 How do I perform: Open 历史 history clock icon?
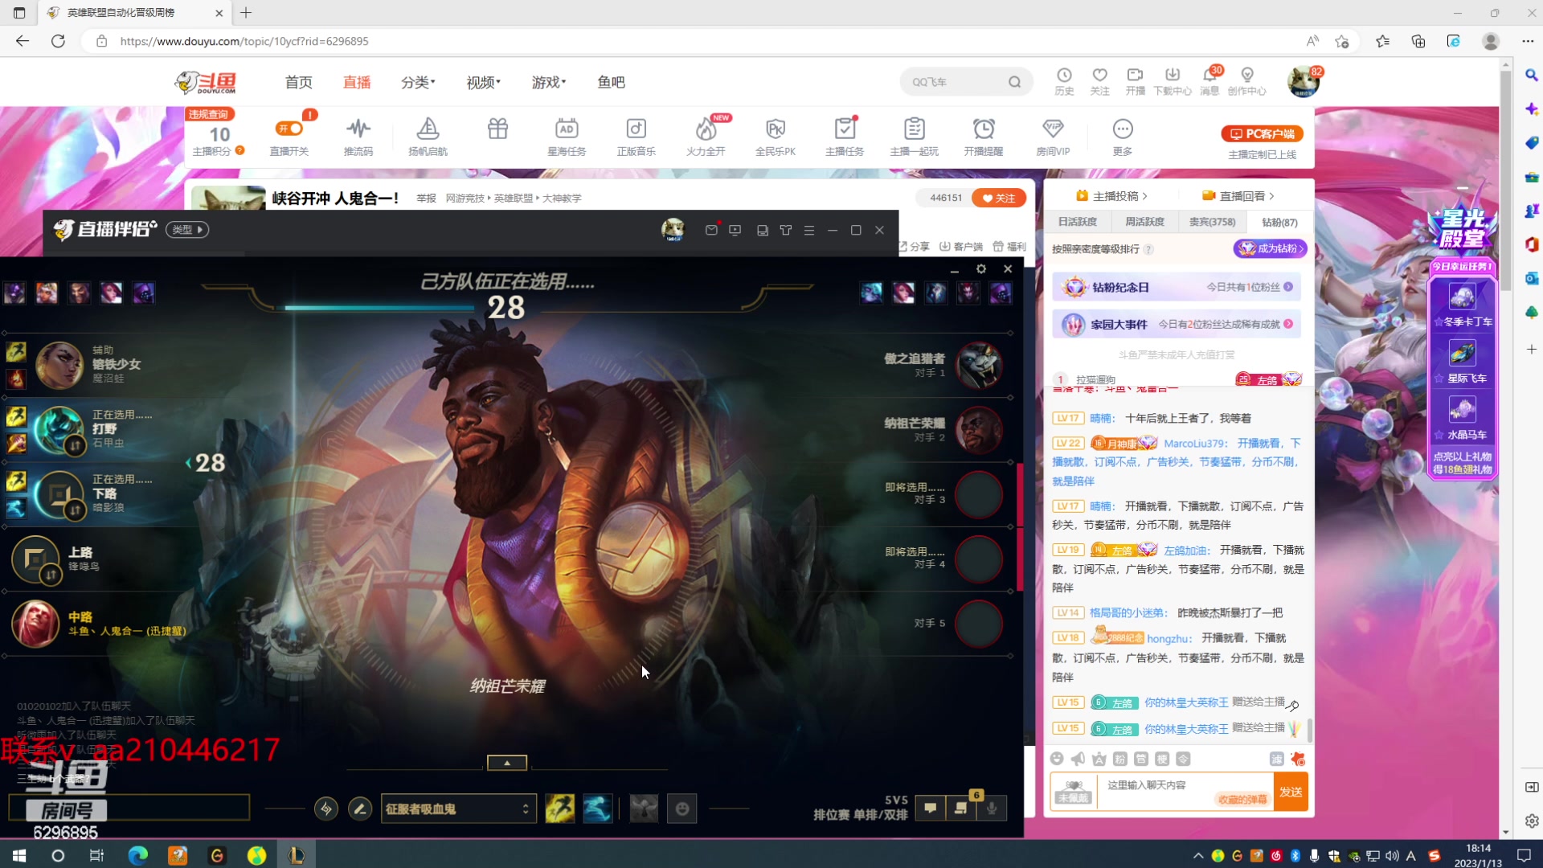click(1064, 75)
